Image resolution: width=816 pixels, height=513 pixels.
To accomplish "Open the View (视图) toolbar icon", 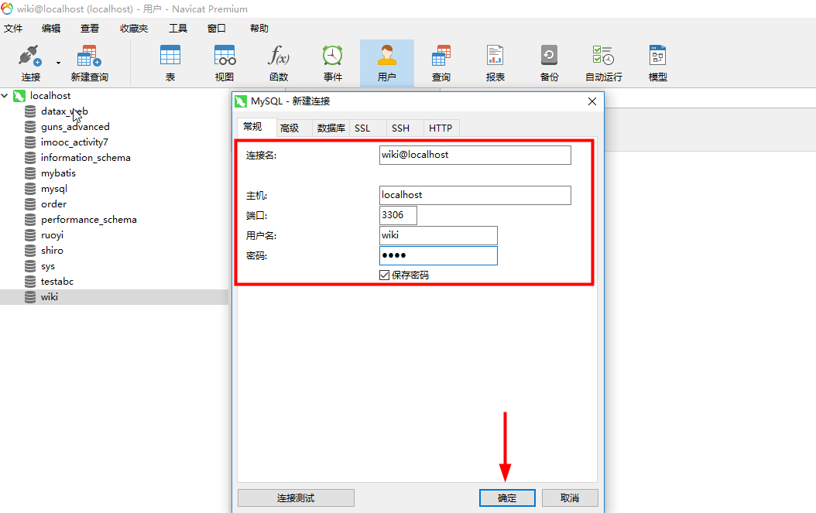I will point(225,55).
